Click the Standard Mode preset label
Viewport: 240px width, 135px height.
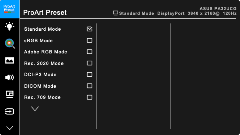(43, 29)
